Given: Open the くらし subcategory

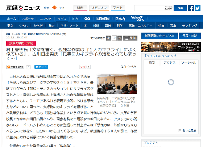Looking at the screenshot, I should tap(24, 26).
